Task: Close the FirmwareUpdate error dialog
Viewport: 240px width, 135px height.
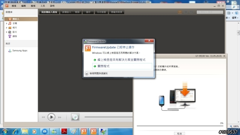Action: [x=149, y=40]
